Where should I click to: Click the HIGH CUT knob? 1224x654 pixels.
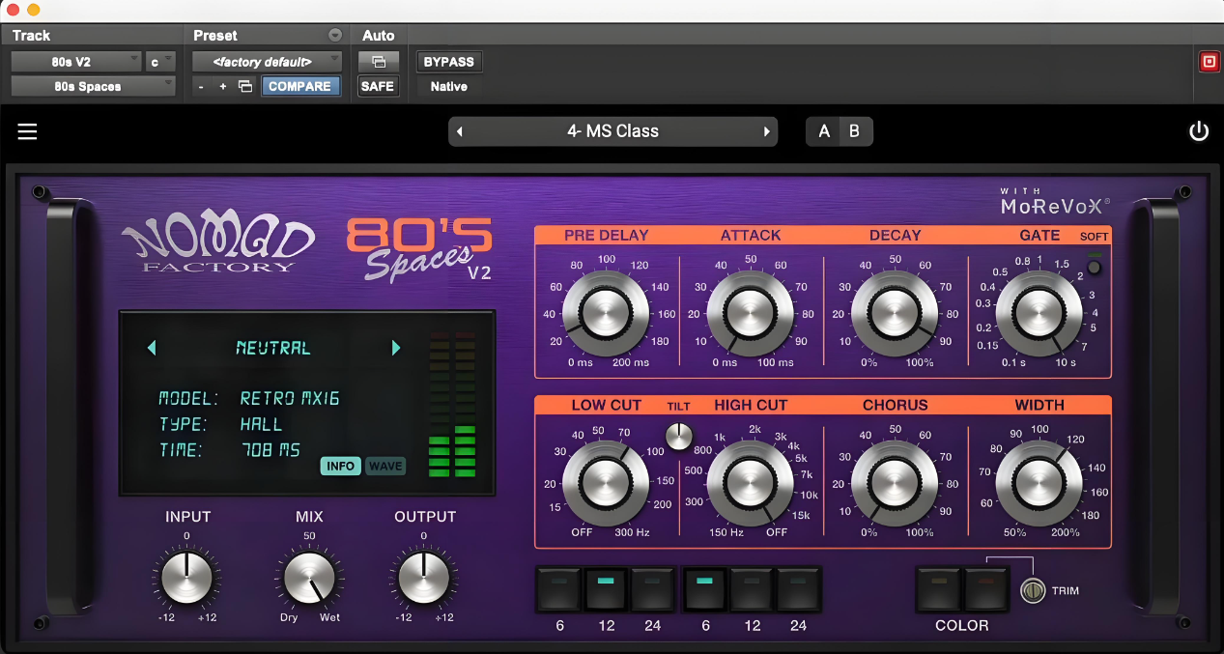[750, 482]
